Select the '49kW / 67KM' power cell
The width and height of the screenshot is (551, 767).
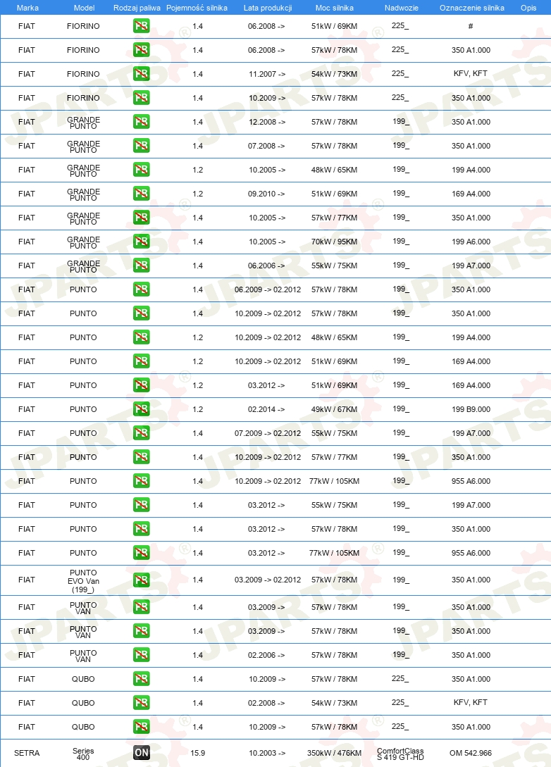pos(334,409)
